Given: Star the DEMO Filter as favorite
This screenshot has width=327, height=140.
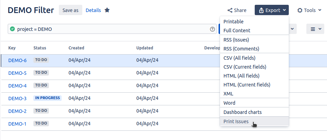Looking at the screenshot, I should 107,10.
